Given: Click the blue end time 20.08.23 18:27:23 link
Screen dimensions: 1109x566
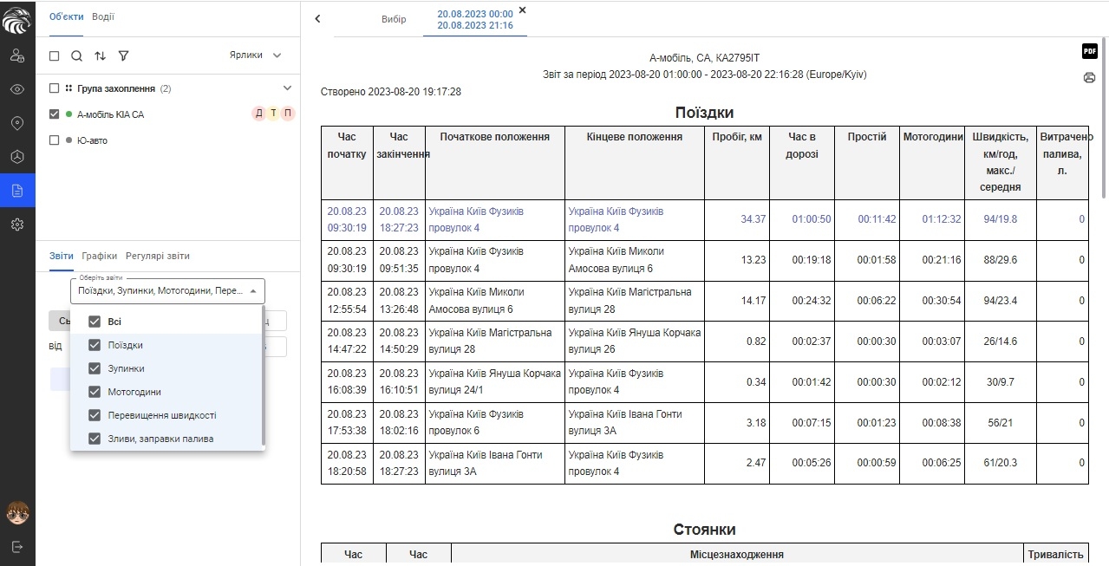Looking at the screenshot, I should (399, 219).
